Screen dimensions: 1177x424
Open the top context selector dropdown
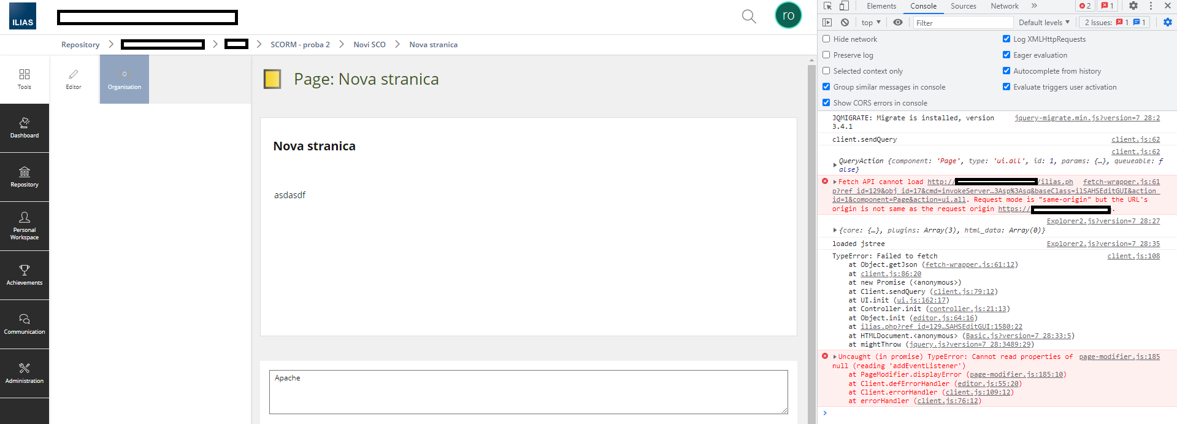click(x=870, y=23)
